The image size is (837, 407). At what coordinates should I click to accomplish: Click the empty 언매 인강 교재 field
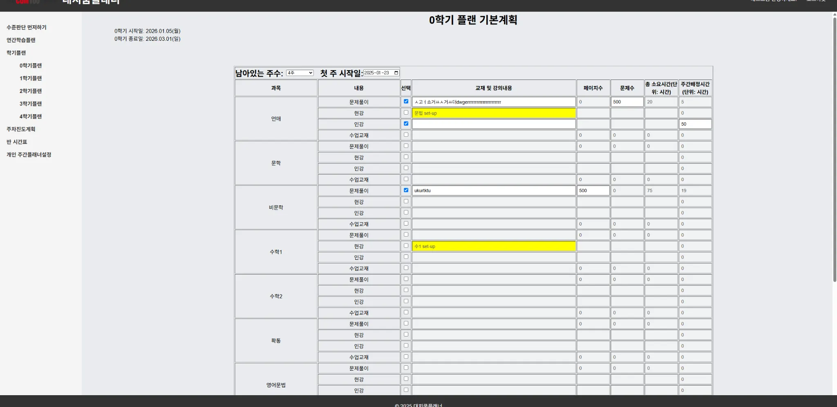pos(494,124)
